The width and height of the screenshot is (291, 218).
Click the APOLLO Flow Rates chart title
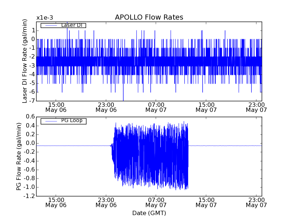[149, 17]
